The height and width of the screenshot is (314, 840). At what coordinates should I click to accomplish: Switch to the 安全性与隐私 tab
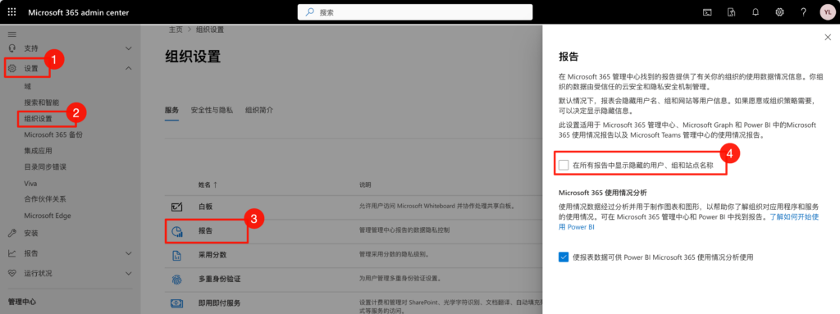tap(212, 110)
